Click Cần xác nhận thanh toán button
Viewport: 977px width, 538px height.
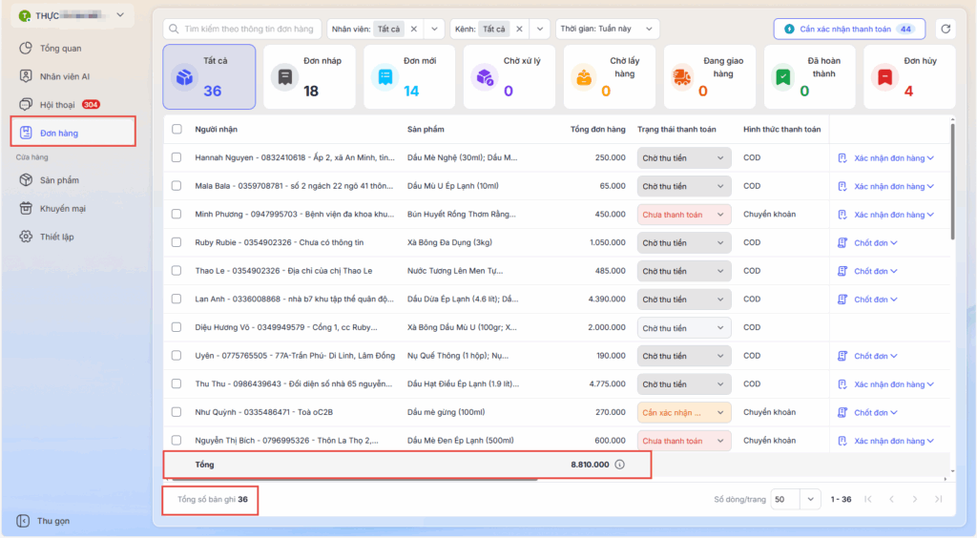pos(848,30)
